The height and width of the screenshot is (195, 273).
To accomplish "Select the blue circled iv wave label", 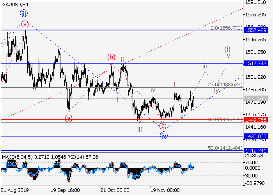I will click(x=164, y=135).
